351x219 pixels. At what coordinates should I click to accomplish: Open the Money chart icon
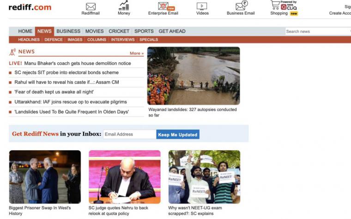point(124,6)
